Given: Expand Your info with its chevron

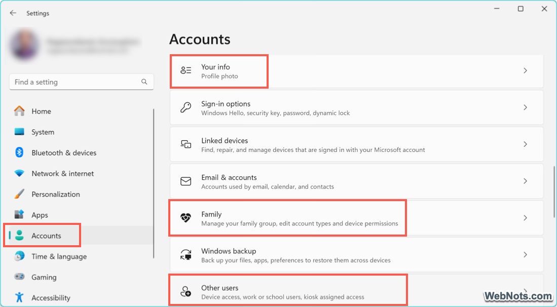Looking at the screenshot, I should click(526, 71).
